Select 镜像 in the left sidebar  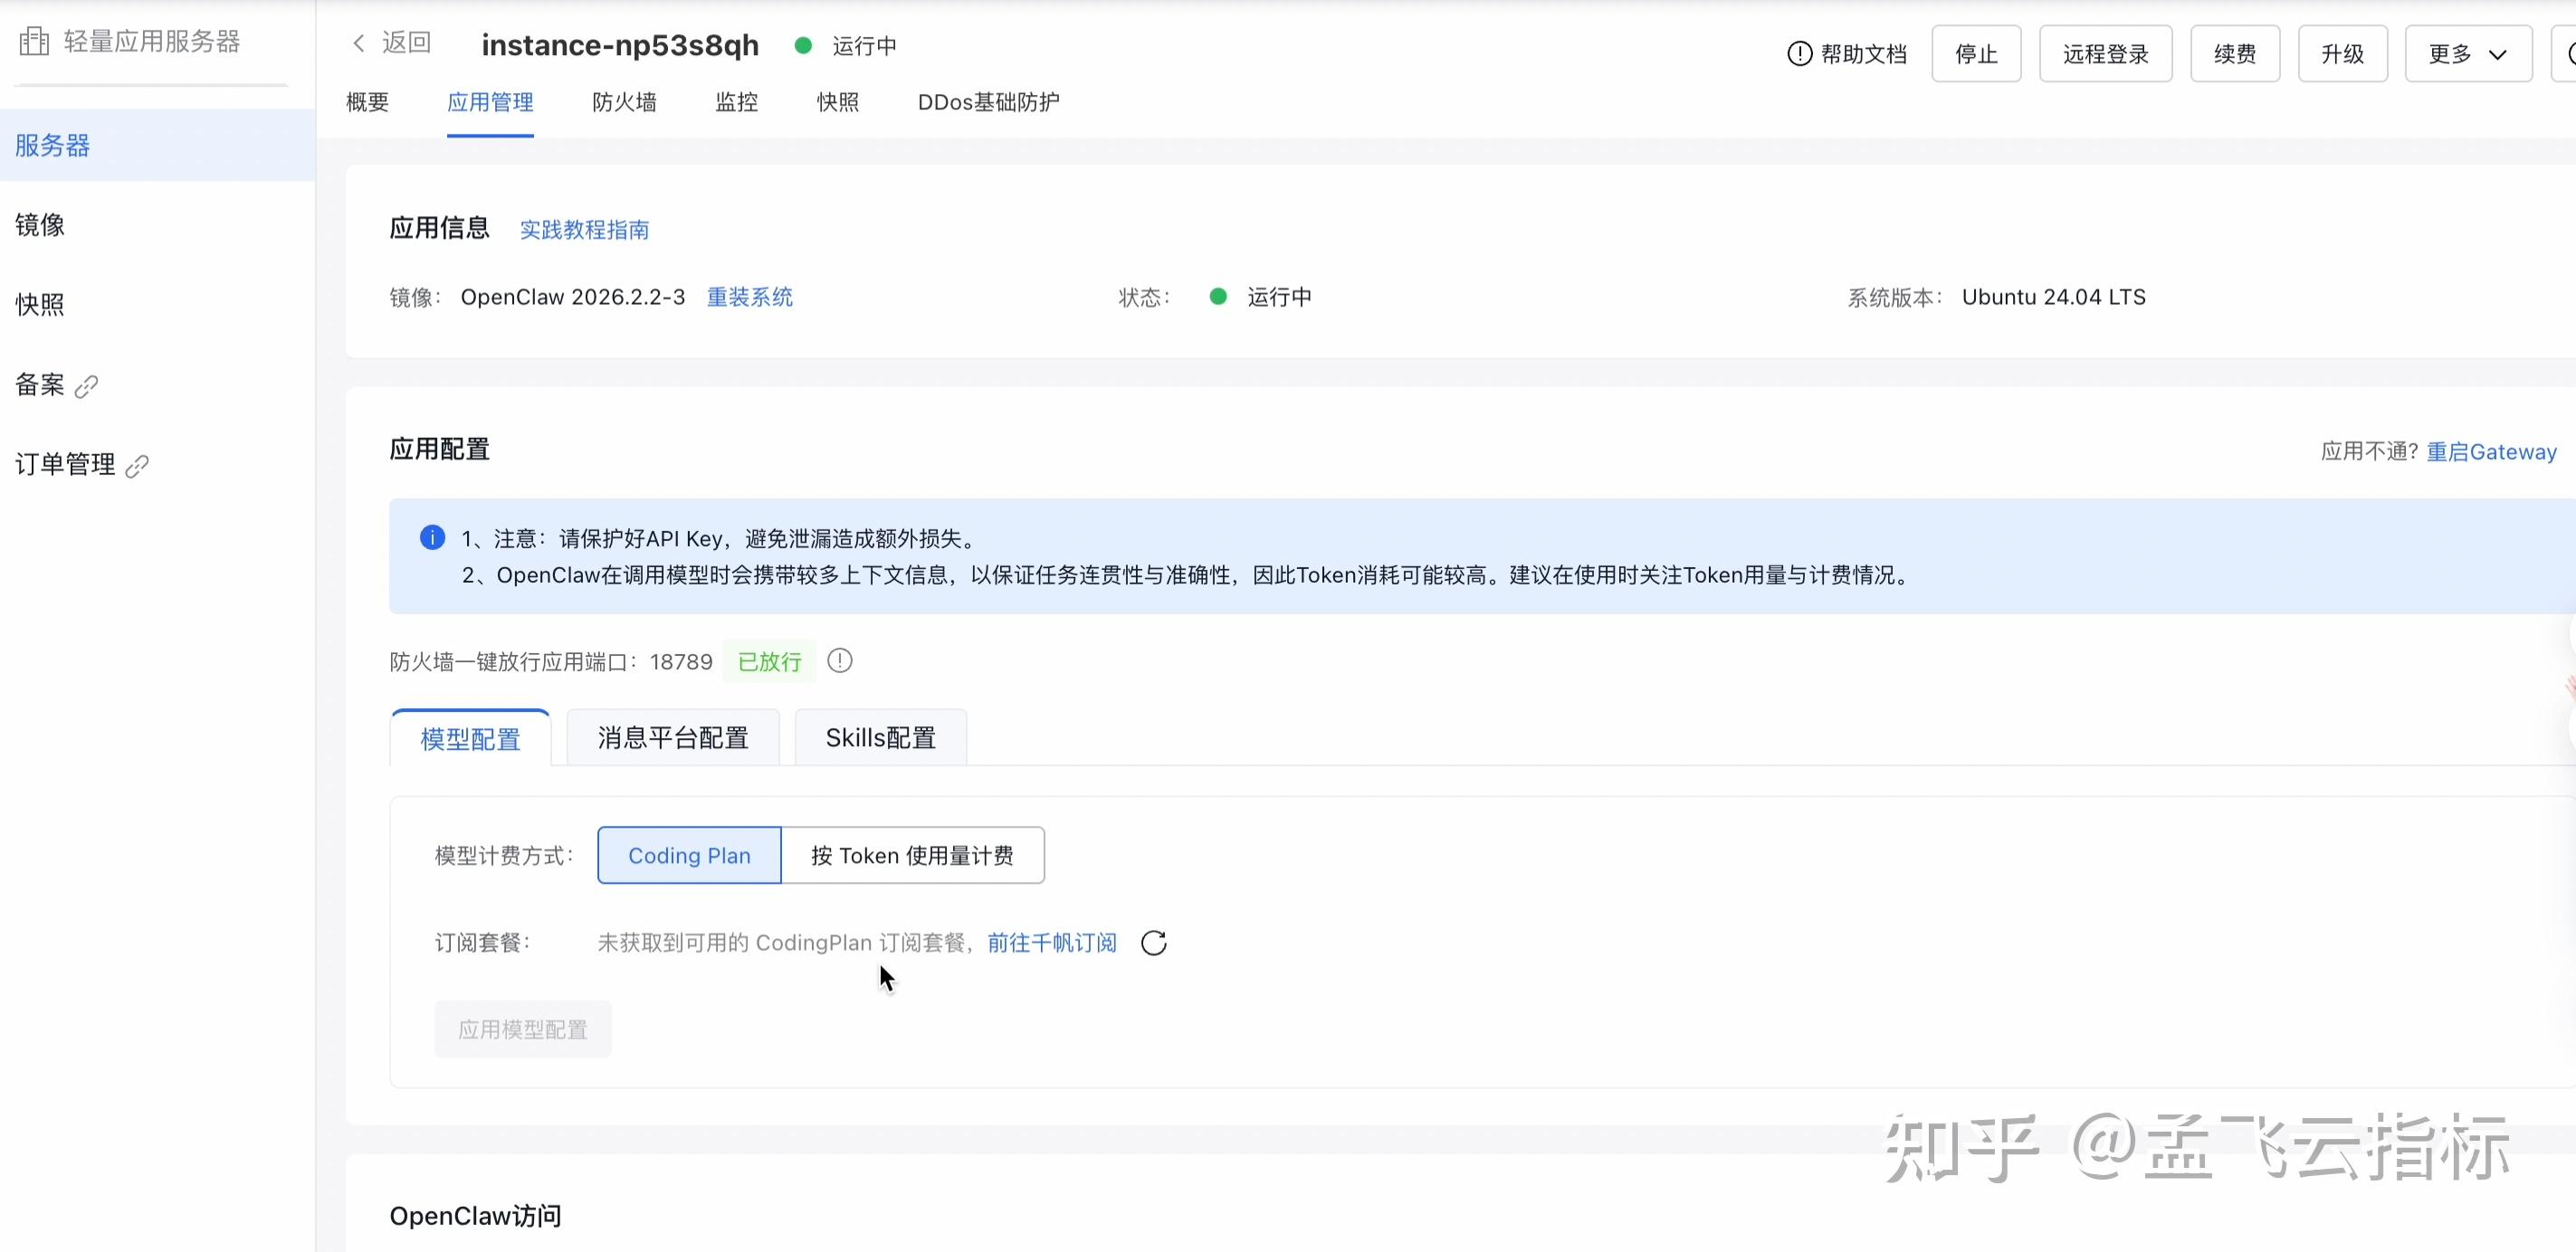(40, 225)
